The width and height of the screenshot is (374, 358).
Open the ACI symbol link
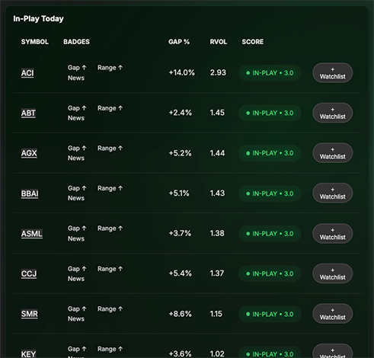pyautogui.click(x=27, y=73)
